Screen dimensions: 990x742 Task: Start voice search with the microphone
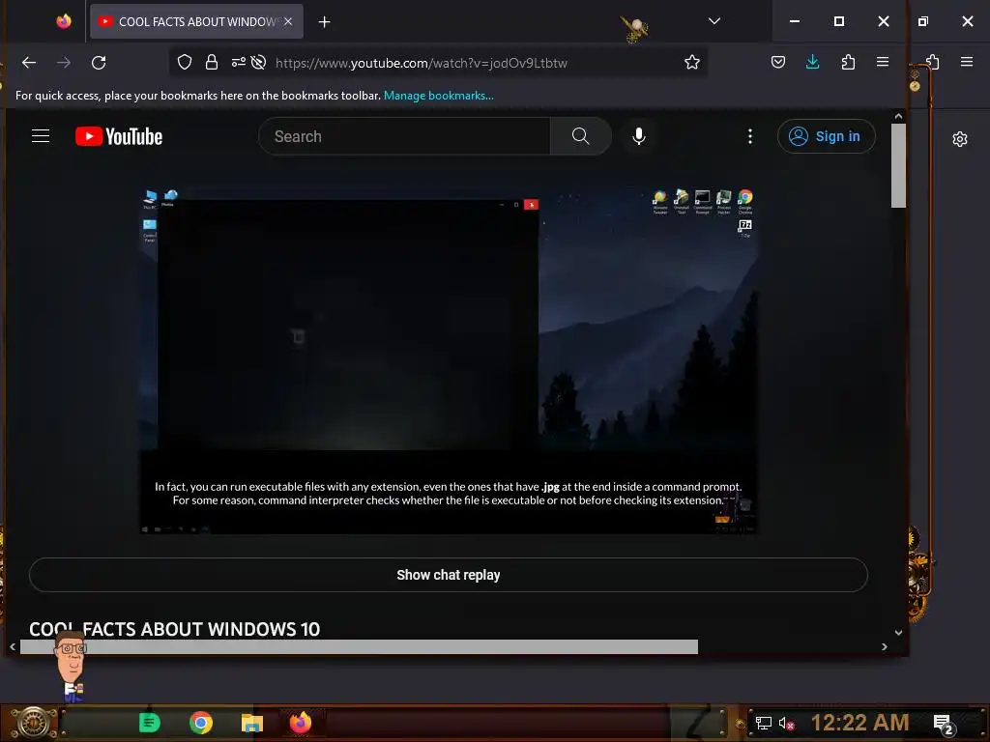[x=639, y=136]
